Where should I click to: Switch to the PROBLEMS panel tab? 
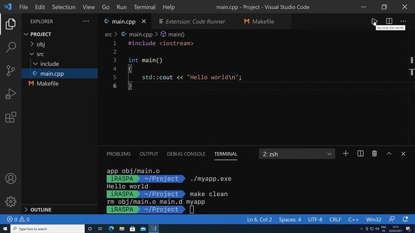click(x=119, y=154)
